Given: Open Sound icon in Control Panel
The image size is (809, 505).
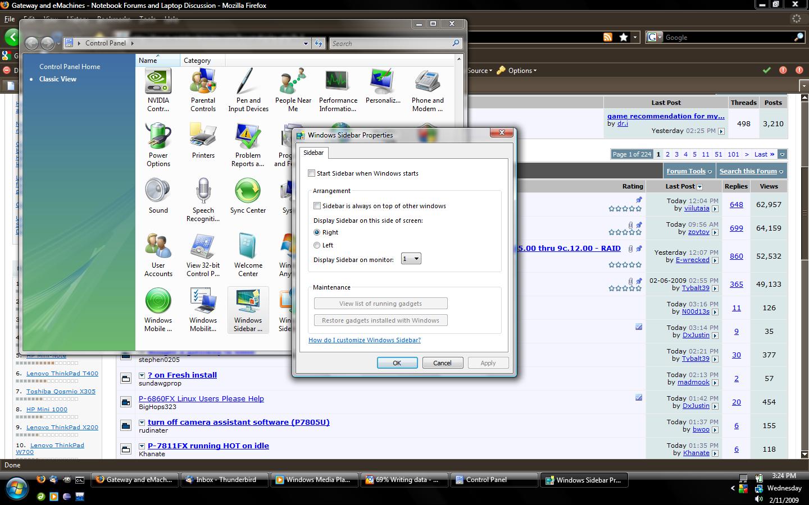Looking at the screenshot, I should [158, 196].
